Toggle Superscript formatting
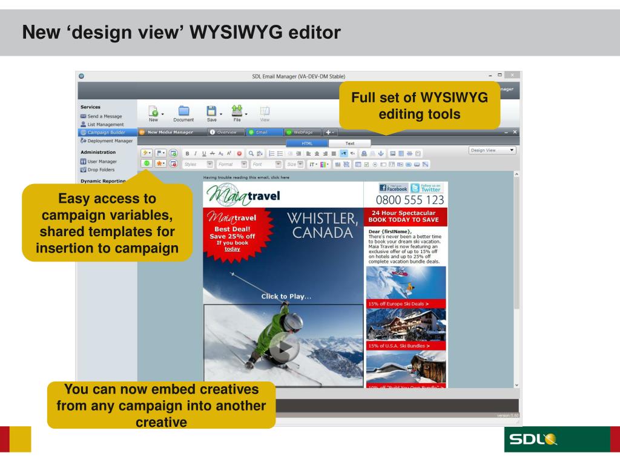The height and width of the screenshot is (465, 620). point(229,153)
